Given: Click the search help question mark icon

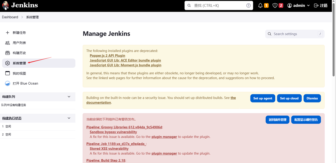Looking at the screenshot, I should pos(248,6).
